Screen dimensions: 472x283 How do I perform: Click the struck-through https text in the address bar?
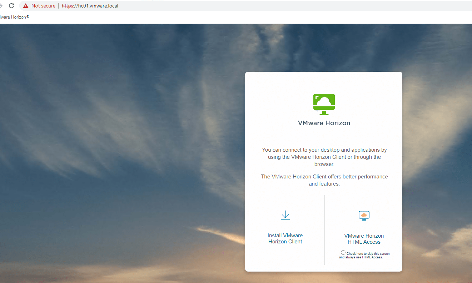click(x=67, y=6)
